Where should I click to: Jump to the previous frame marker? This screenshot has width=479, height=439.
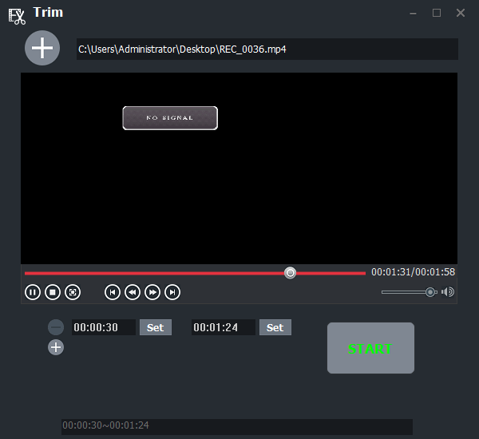coord(113,292)
